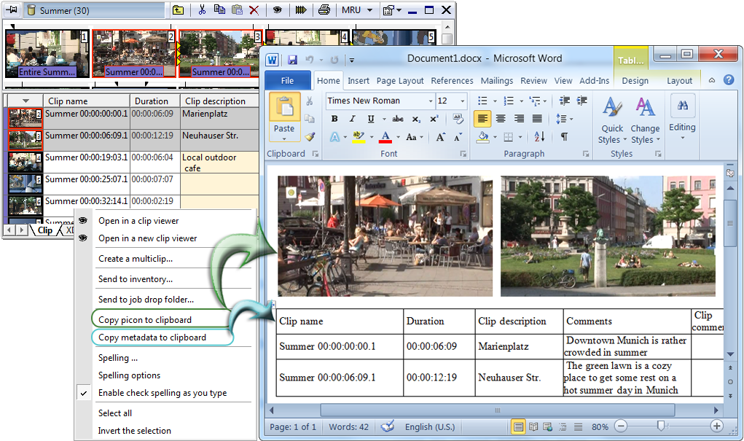Click the Cut scissors in Word Clipboard group
Screen dimensions: 744x441
click(310, 101)
